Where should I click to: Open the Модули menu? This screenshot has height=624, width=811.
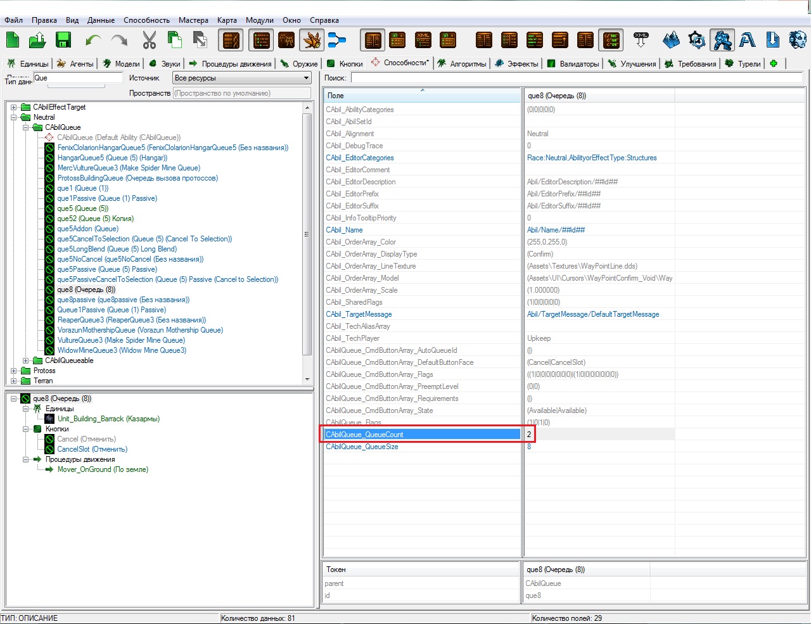[260, 20]
